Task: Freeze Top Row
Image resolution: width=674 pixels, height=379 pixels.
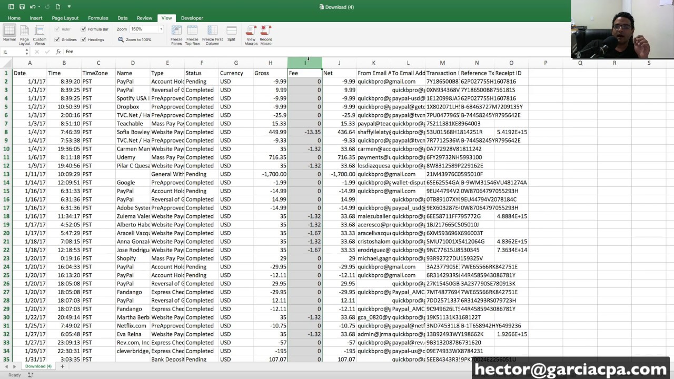Action: pyautogui.click(x=192, y=35)
